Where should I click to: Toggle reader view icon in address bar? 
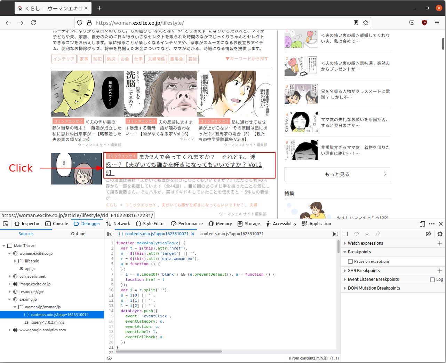pyautogui.click(x=356, y=22)
